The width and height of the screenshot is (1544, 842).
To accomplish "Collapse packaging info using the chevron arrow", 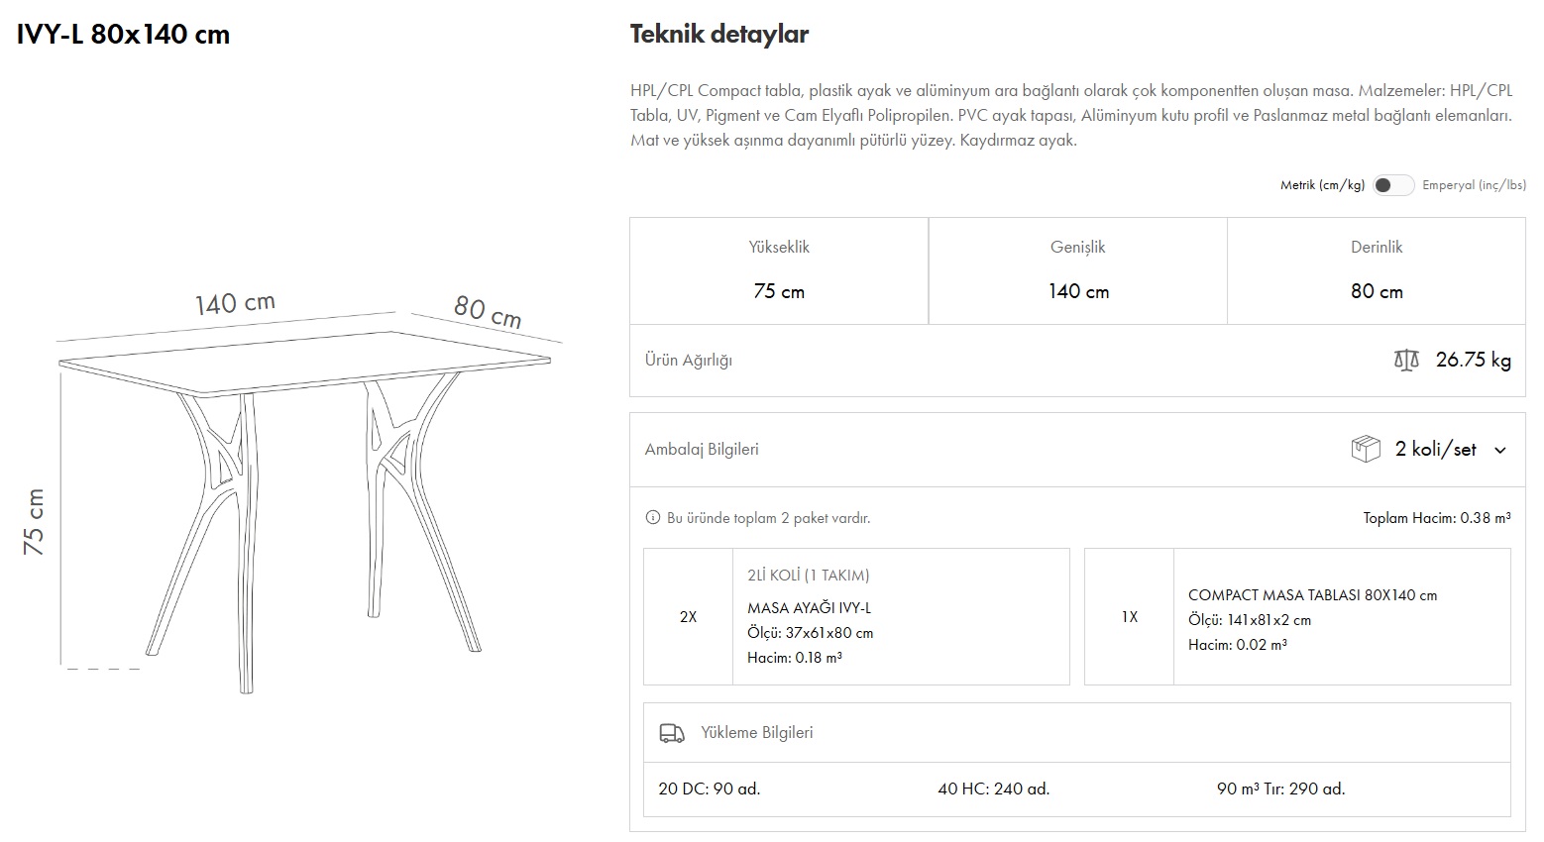I will pyautogui.click(x=1500, y=450).
